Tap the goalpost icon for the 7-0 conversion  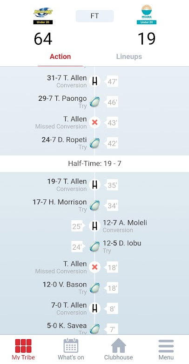pyautogui.click(x=94, y=308)
